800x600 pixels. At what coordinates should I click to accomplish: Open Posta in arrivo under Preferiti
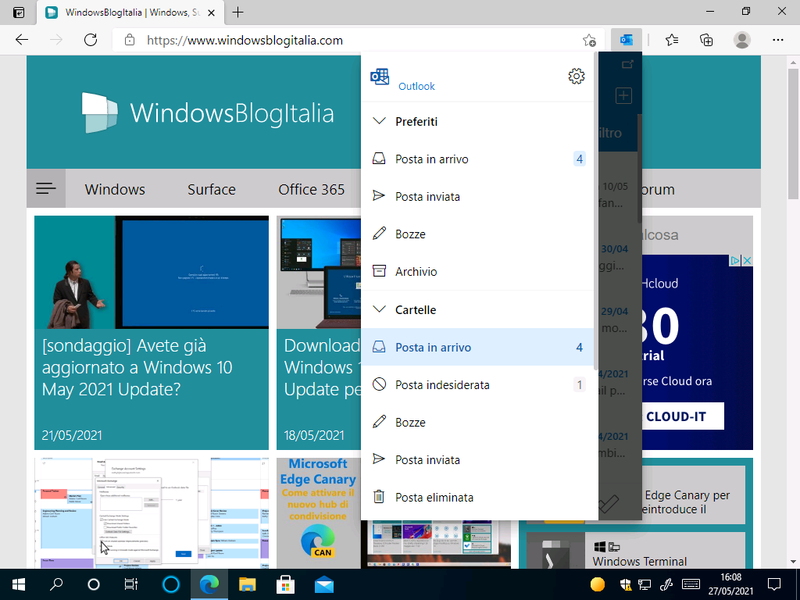click(x=477, y=159)
